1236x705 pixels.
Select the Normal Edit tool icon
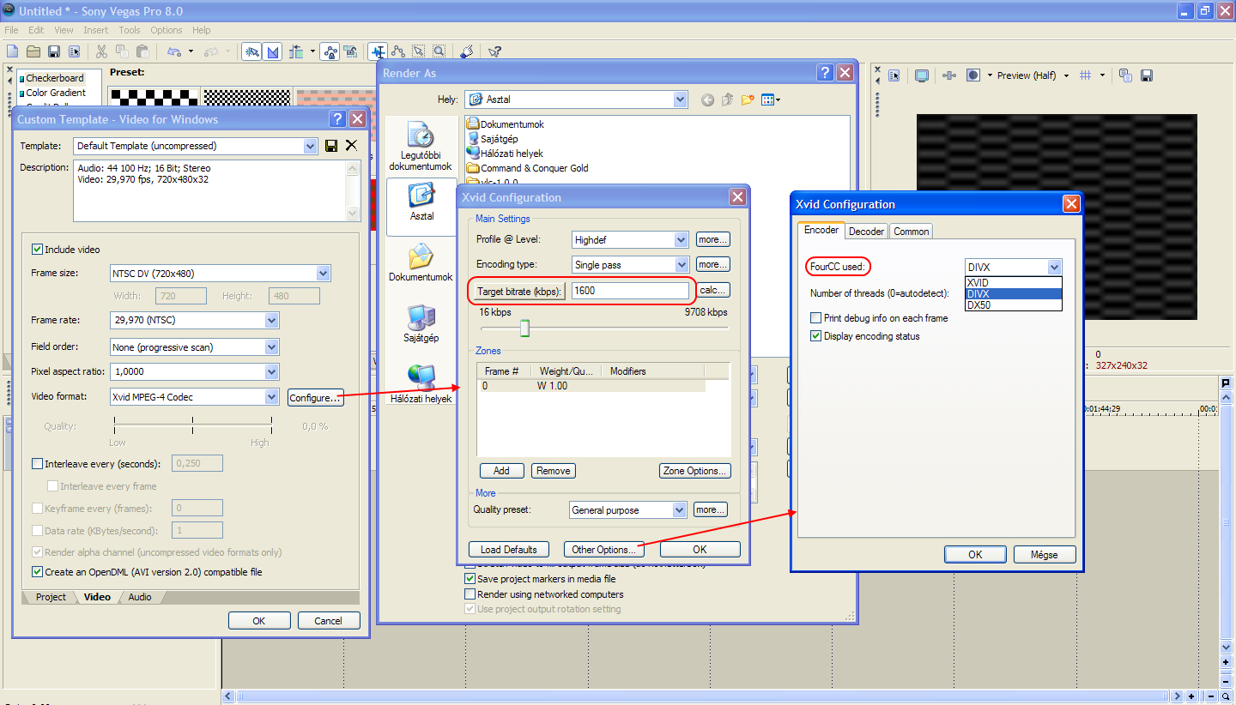pos(378,51)
